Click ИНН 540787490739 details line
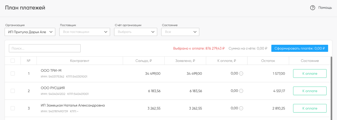Image resolution: width=337 pixels, height=120 pixels. point(59,111)
